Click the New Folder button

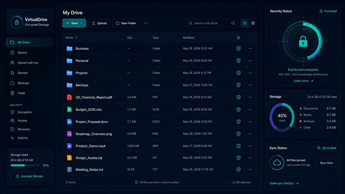126,23
